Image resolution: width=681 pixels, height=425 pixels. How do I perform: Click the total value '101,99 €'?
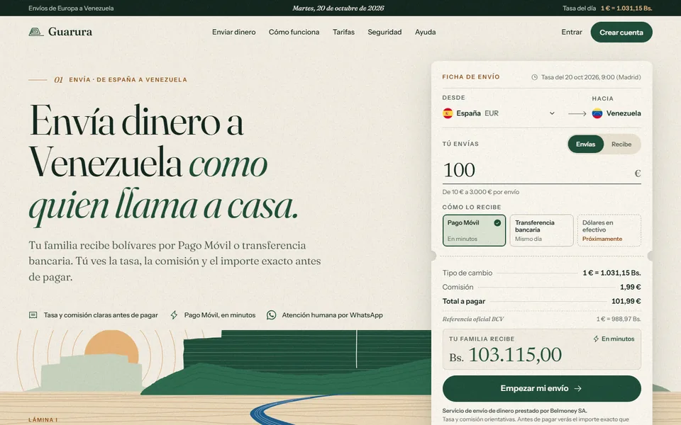click(626, 302)
